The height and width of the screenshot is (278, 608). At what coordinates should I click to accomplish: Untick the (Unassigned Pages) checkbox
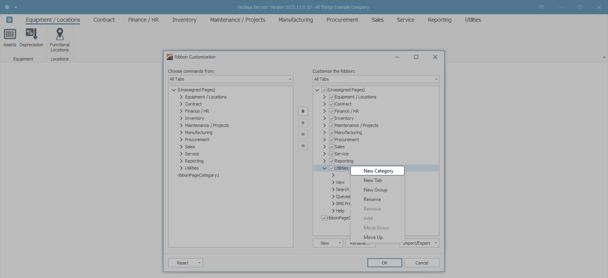[x=324, y=90]
